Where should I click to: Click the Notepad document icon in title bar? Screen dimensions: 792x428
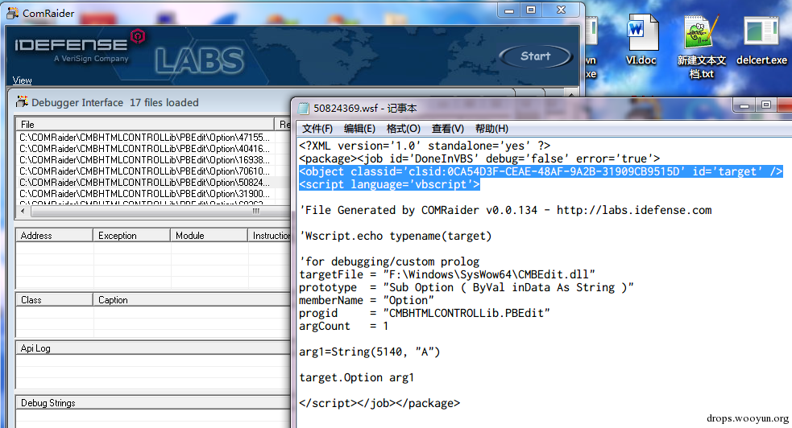pos(304,108)
